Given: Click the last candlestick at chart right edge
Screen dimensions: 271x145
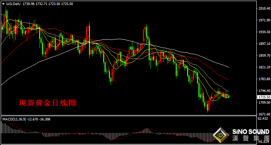Looking at the screenshot, I should pos(229,96).
